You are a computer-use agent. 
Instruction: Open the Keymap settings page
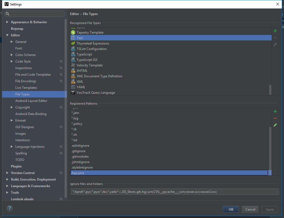tap(17, 29)
